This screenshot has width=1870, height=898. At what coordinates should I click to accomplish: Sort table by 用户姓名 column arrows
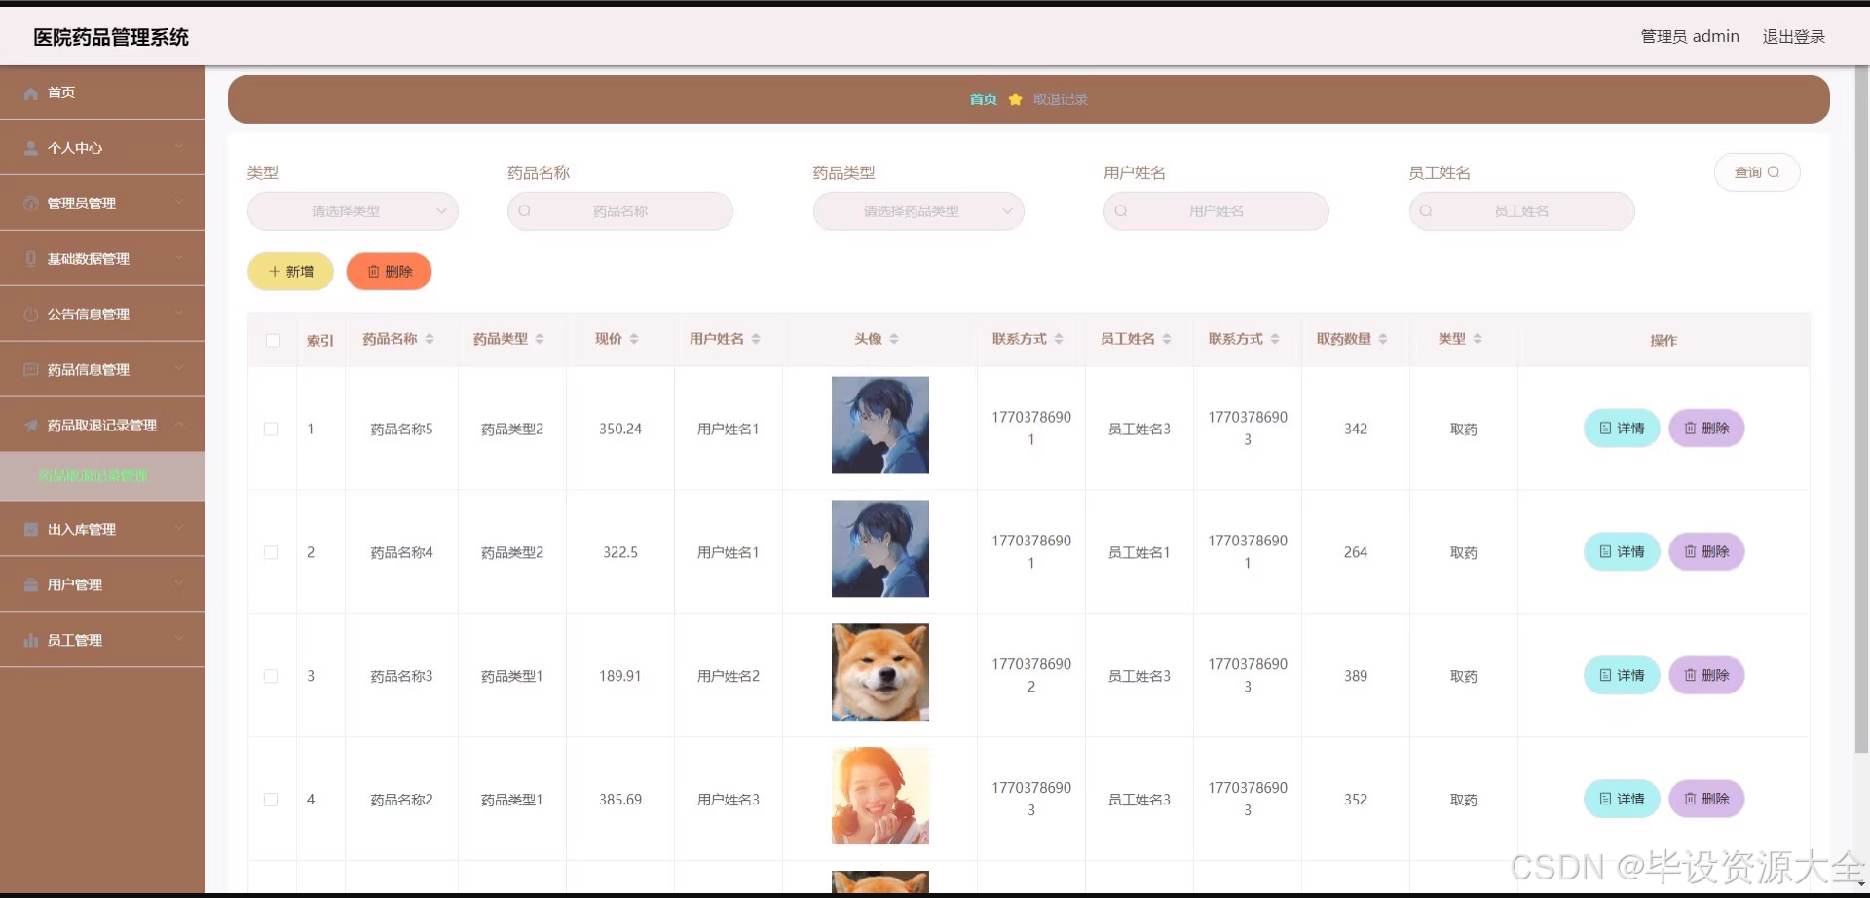(756, 339)
